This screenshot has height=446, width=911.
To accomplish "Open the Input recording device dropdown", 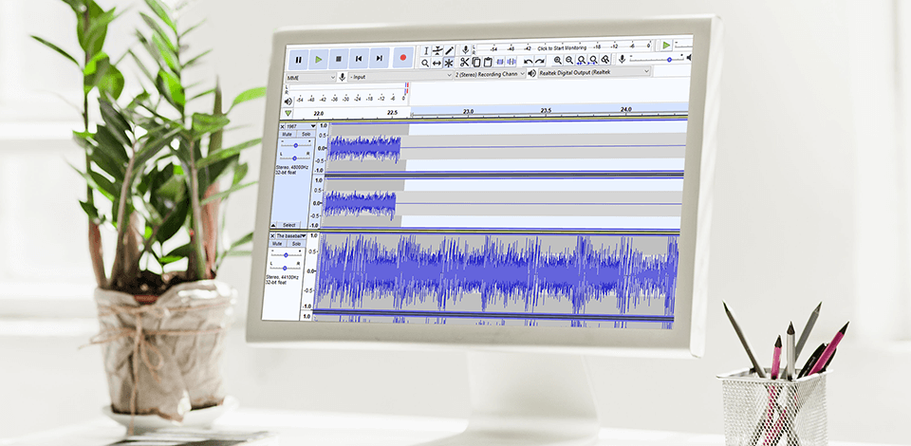I will (x=400, y=76).
